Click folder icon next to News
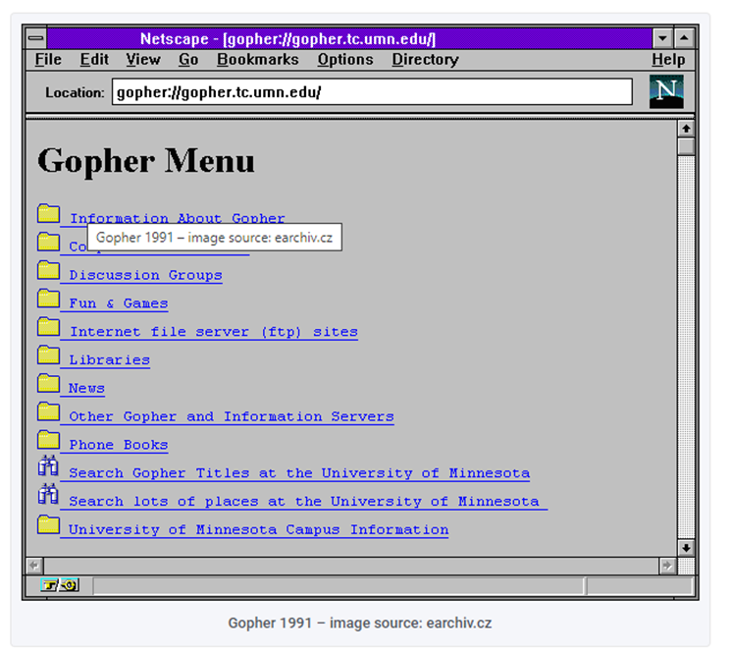 (48, 384)
